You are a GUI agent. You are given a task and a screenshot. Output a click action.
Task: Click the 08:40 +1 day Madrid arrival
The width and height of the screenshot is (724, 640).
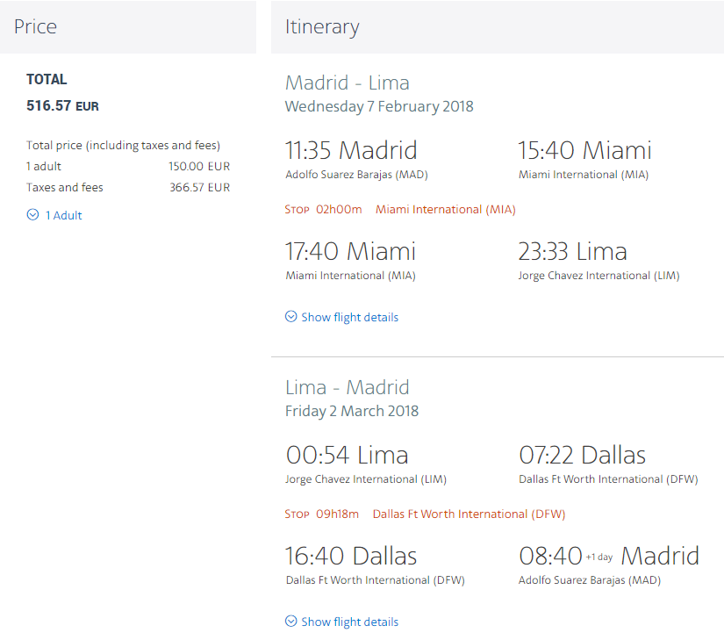[x=609, y=556]
